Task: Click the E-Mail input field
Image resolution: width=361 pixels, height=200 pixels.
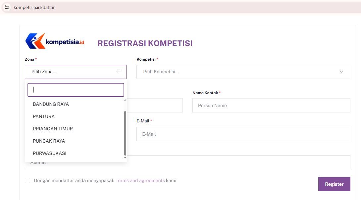Action: point(243,134)
